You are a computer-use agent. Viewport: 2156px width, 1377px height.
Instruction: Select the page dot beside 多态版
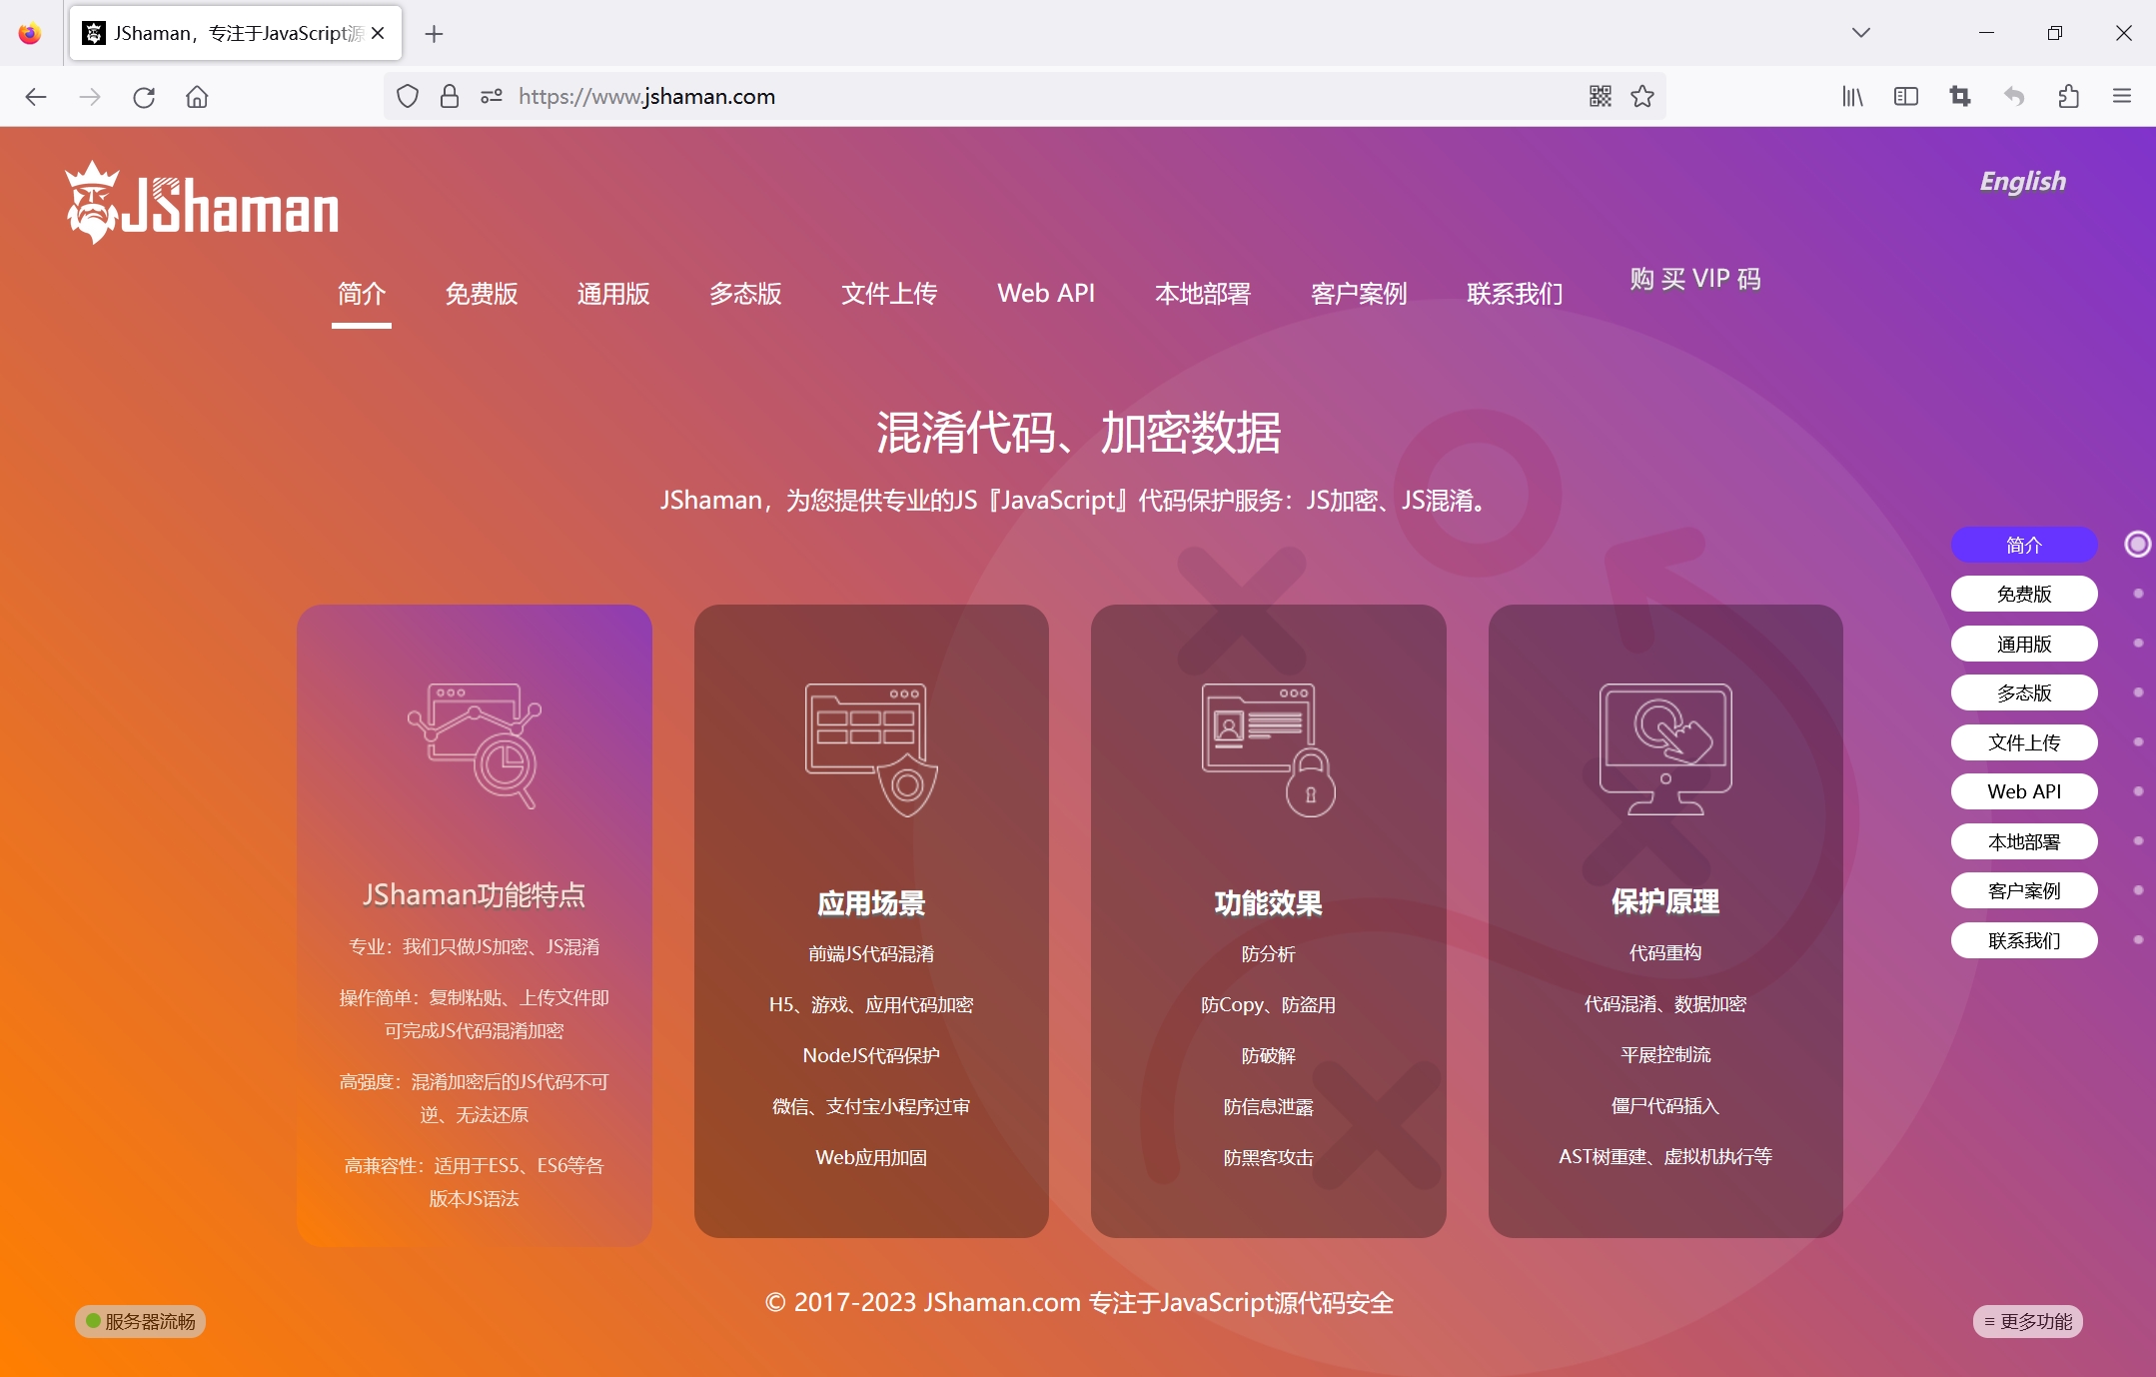tap(2138, 692)
